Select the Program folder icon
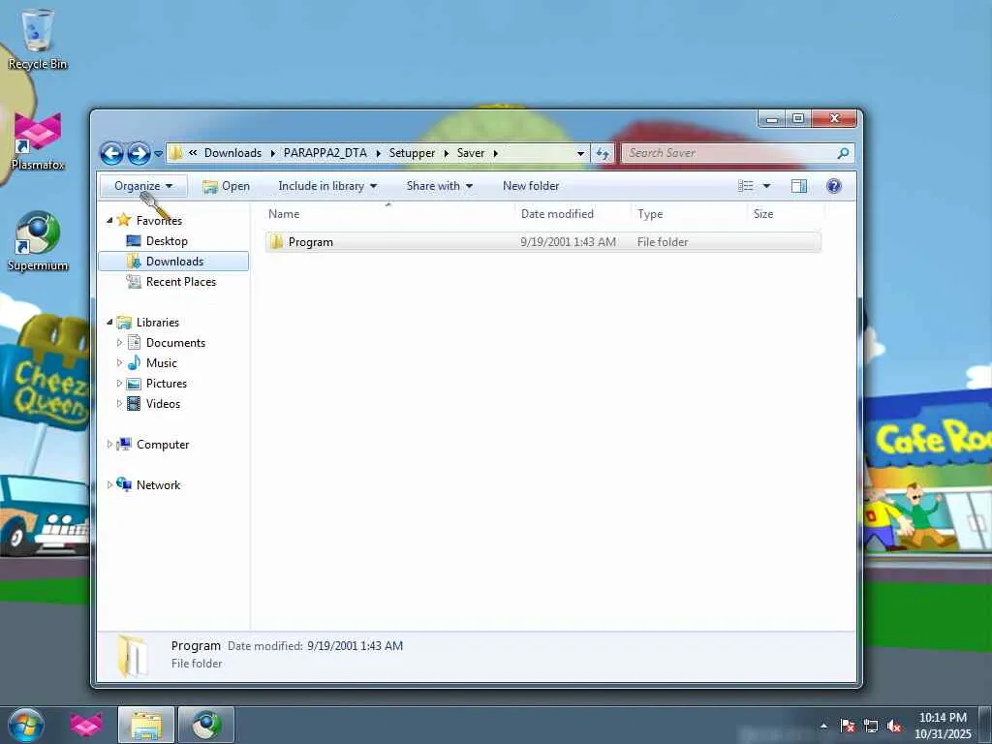This screenshot has height=744, width=992. pos(276,241)
